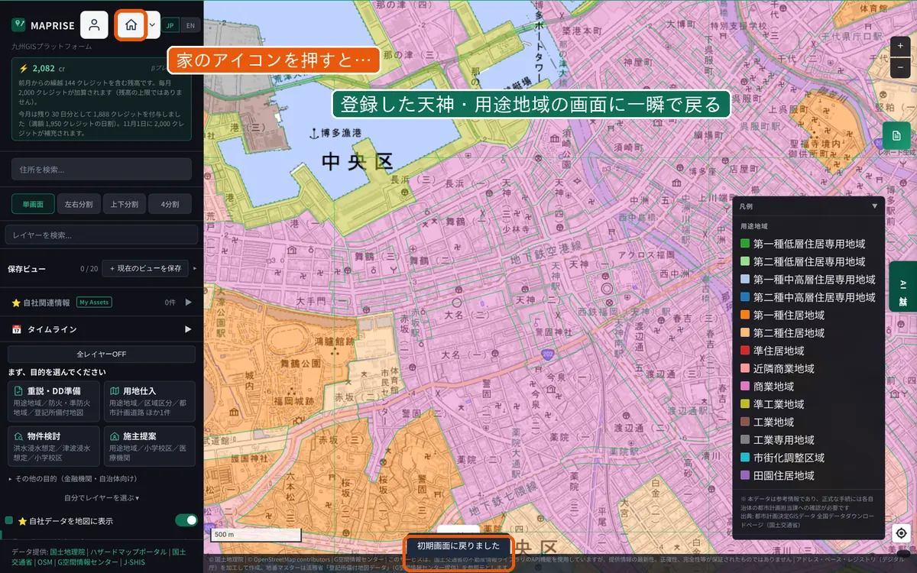Image resolution: width=917 pixels, height=573 pixels.
Task: Choose the 物件検討 purpose card
Action: point(54,446)
